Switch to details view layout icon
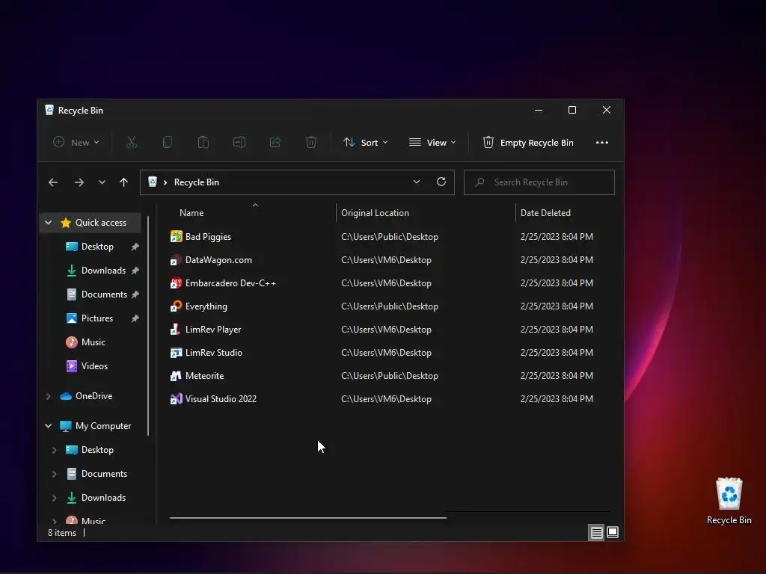 pos(596,532)
